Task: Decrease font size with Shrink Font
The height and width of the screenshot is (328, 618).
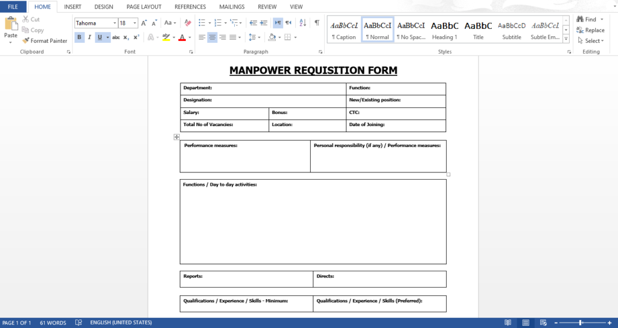Action: [154, 23]
